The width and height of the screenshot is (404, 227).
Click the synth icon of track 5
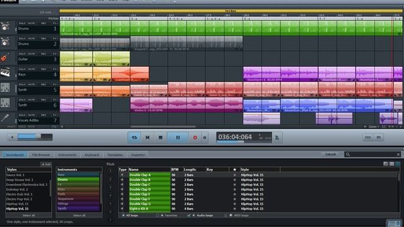coord(5,88)
